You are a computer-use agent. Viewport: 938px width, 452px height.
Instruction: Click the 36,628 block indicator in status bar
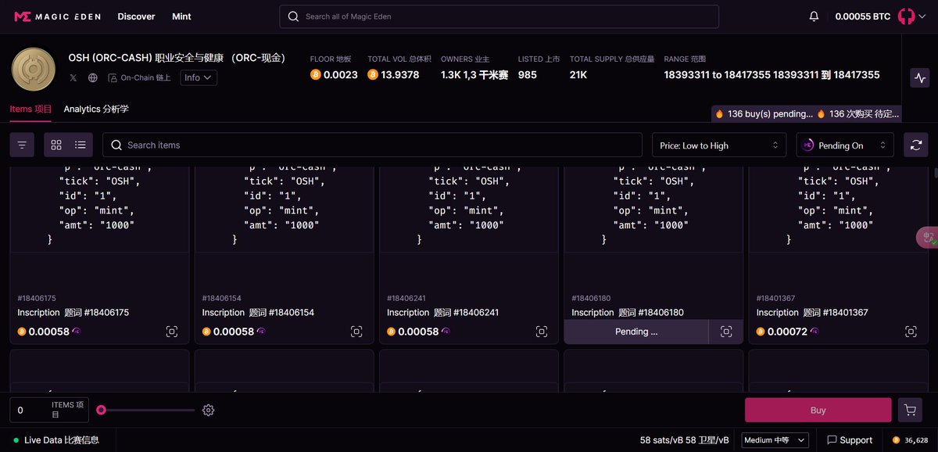(x=911, y=440)
